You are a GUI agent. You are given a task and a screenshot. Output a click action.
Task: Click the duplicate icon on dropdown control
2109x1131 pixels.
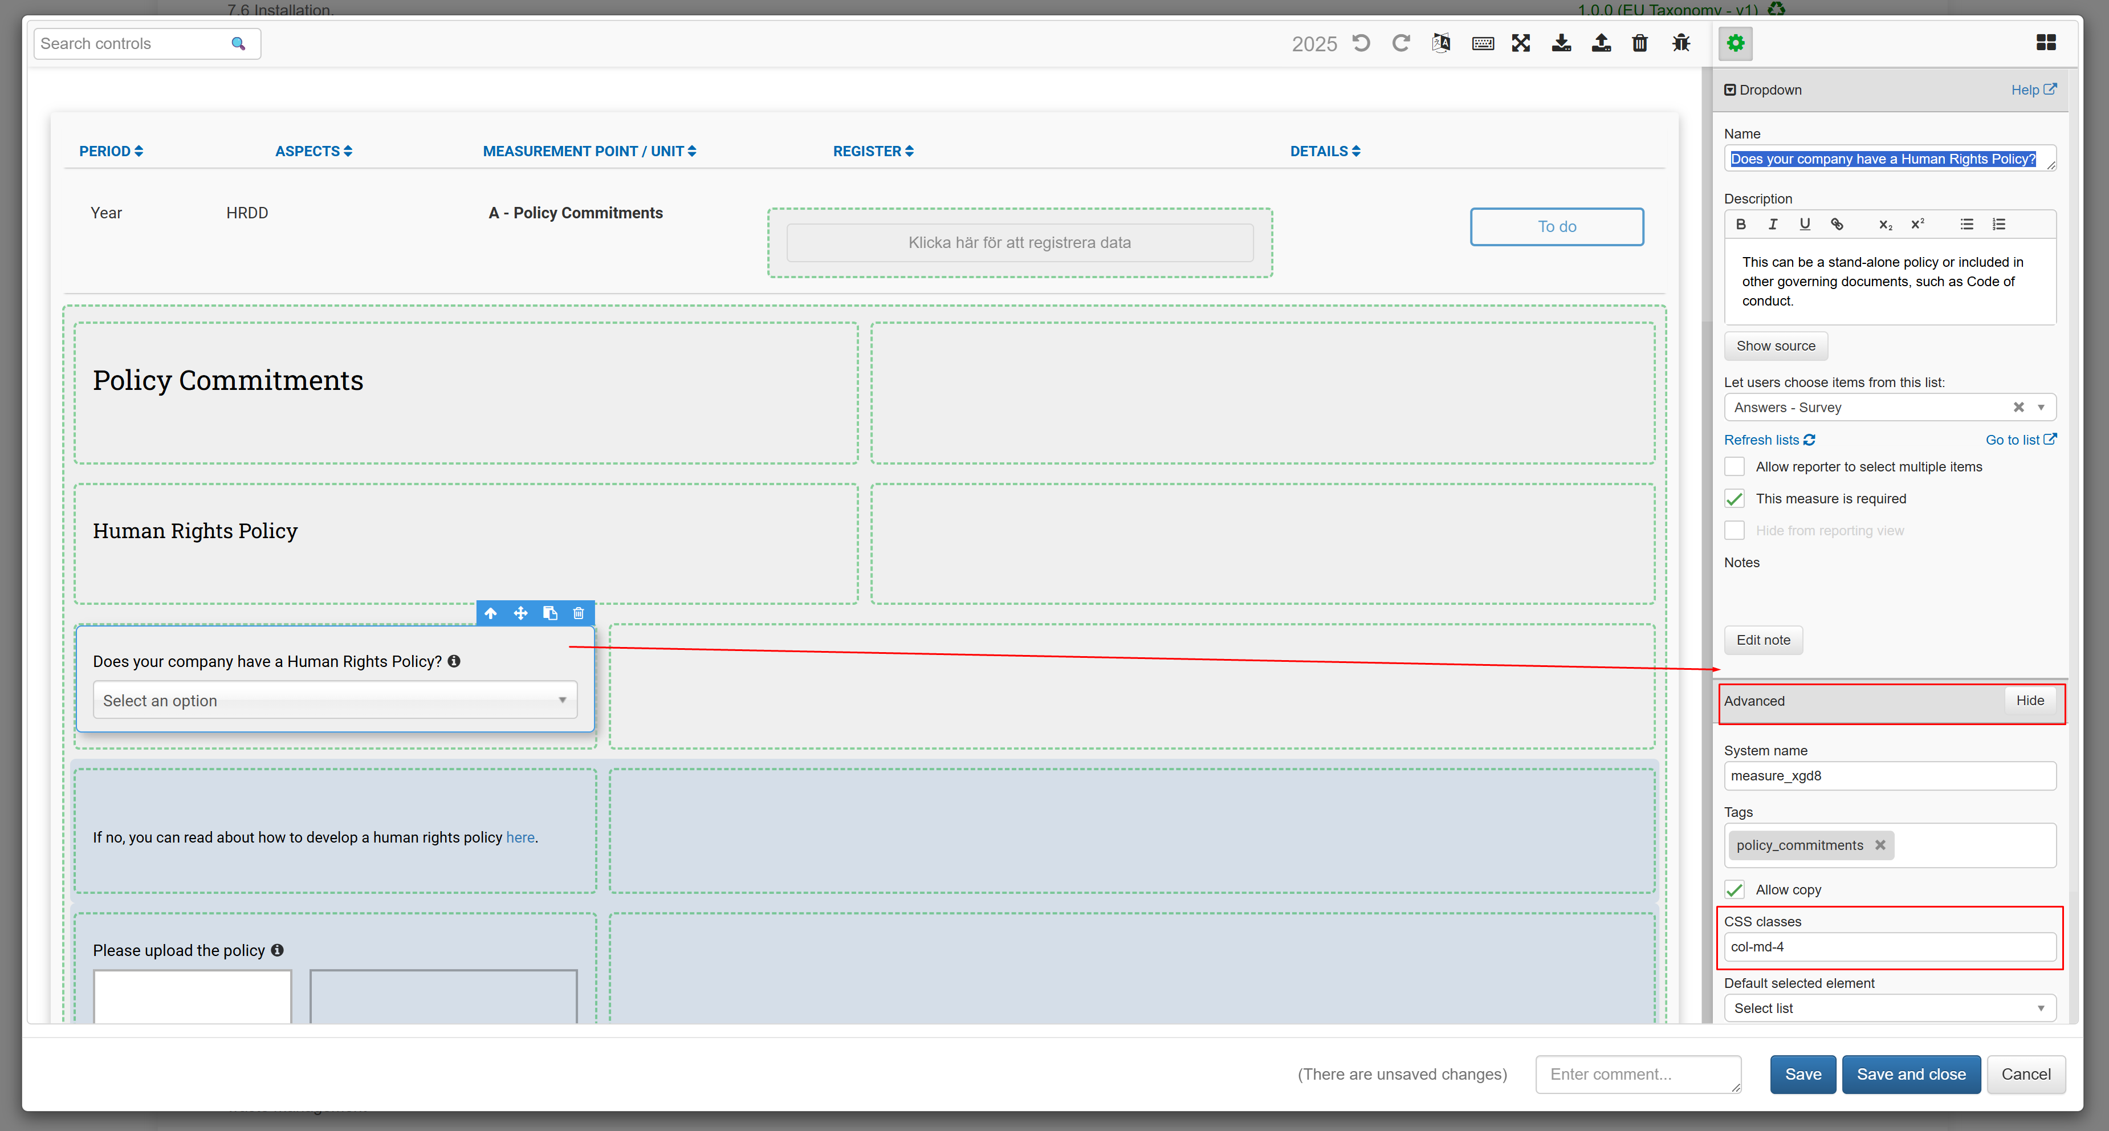point(550,613)
